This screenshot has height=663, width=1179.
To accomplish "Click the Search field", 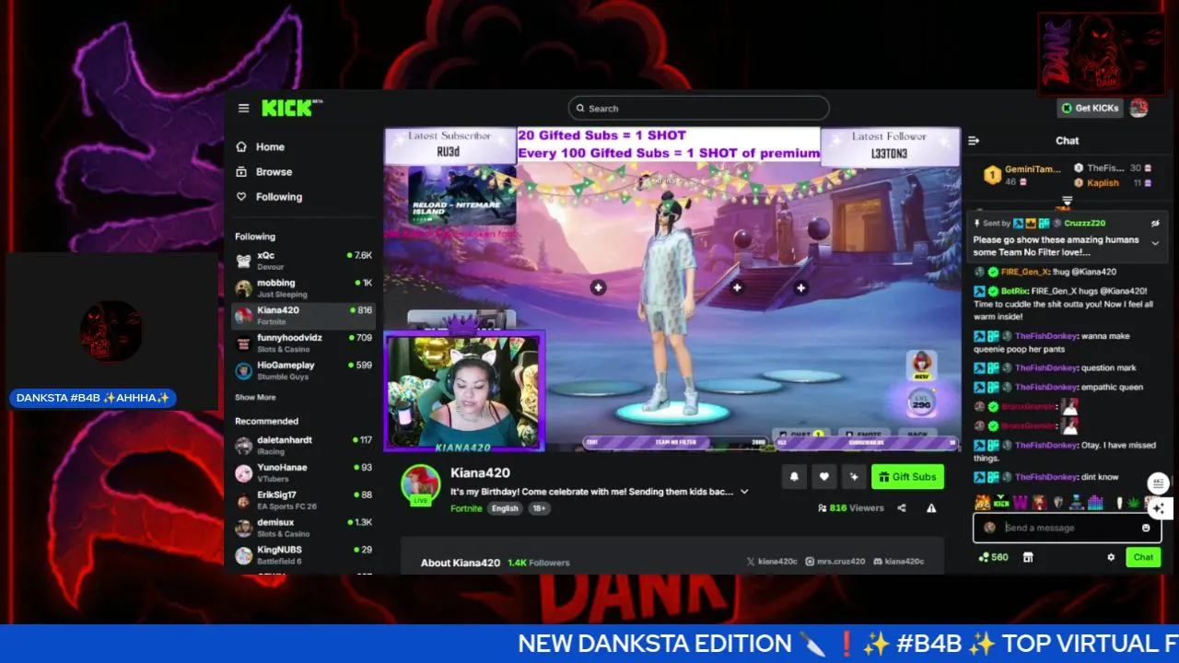I will 698,108.
